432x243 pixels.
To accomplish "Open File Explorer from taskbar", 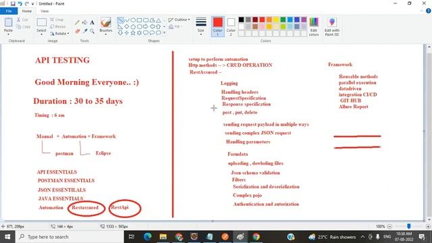I will 163,237.
